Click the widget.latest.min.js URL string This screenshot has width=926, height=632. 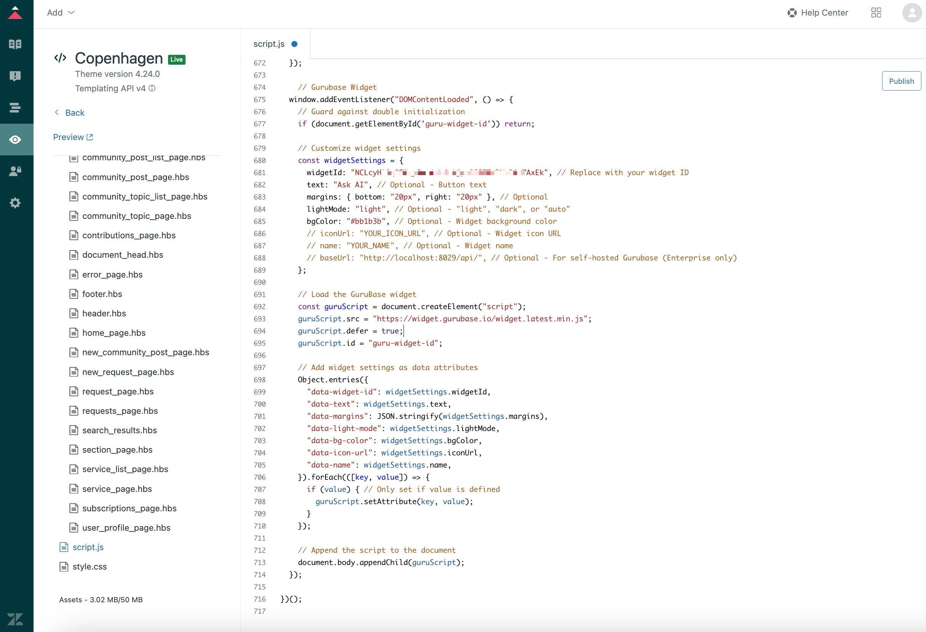(x=480, y=319)
